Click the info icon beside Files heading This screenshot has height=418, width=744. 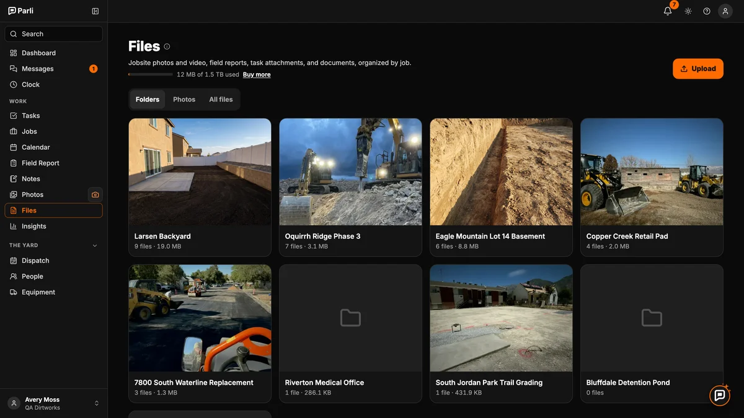coord(167,46)
